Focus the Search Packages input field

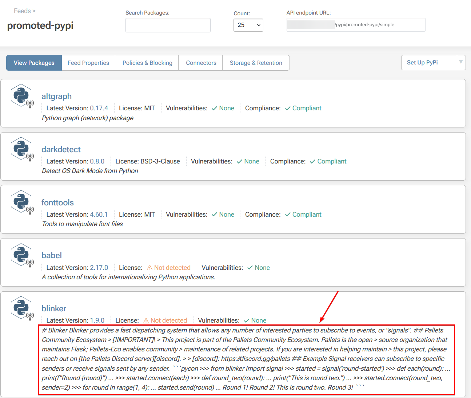click(168, 25)
